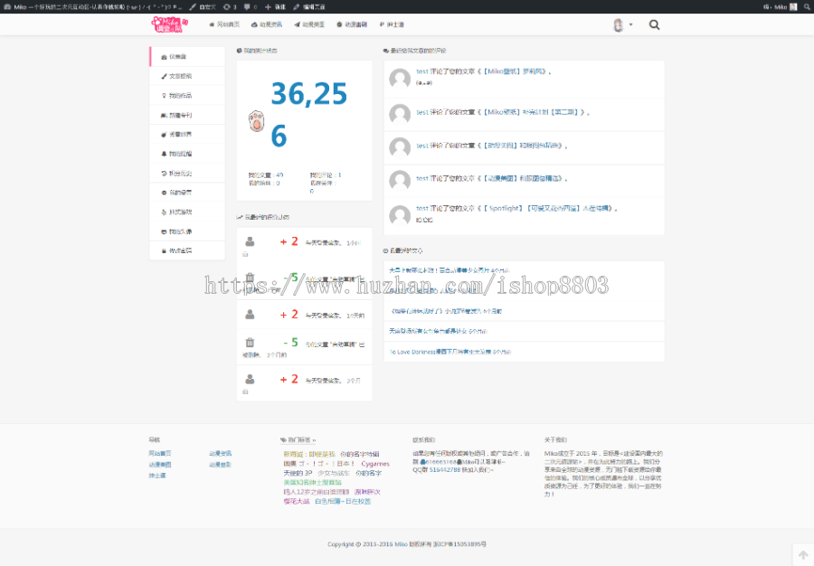Click the Miko link in copyright line

pyautogui.click(x=402, y=544)
